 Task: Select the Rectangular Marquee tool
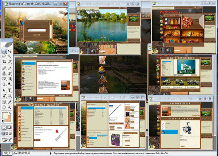pyautogui.click(x=4, y=51)
